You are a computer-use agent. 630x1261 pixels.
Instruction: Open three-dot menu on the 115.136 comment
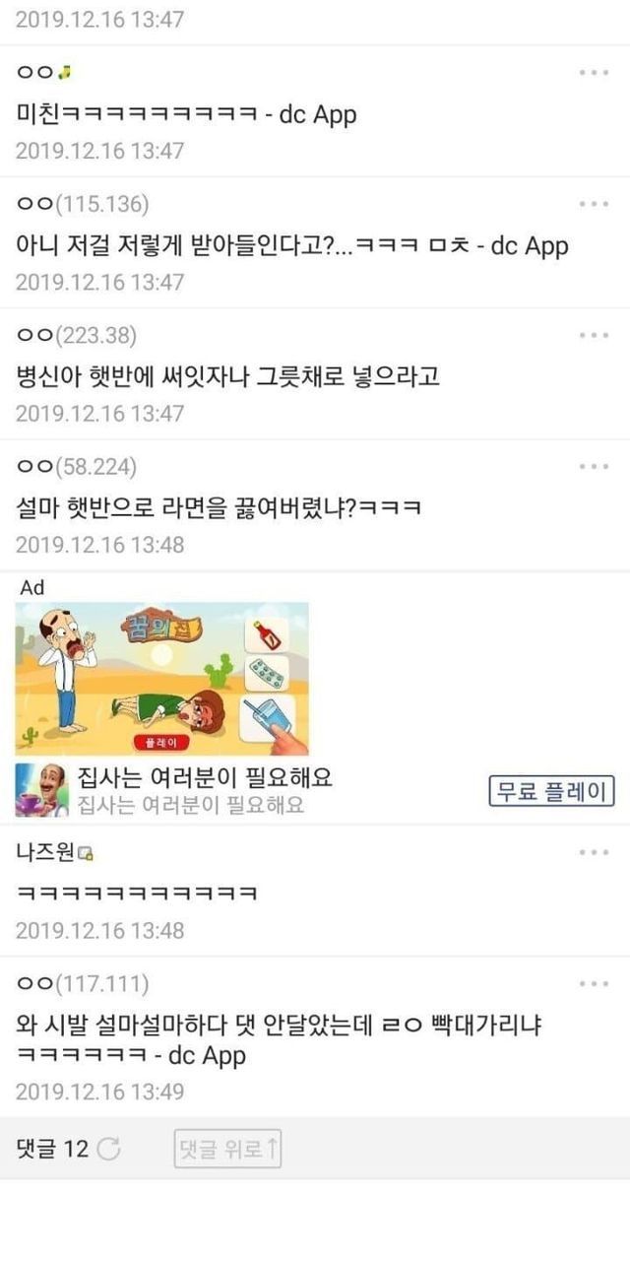point(594,204)
